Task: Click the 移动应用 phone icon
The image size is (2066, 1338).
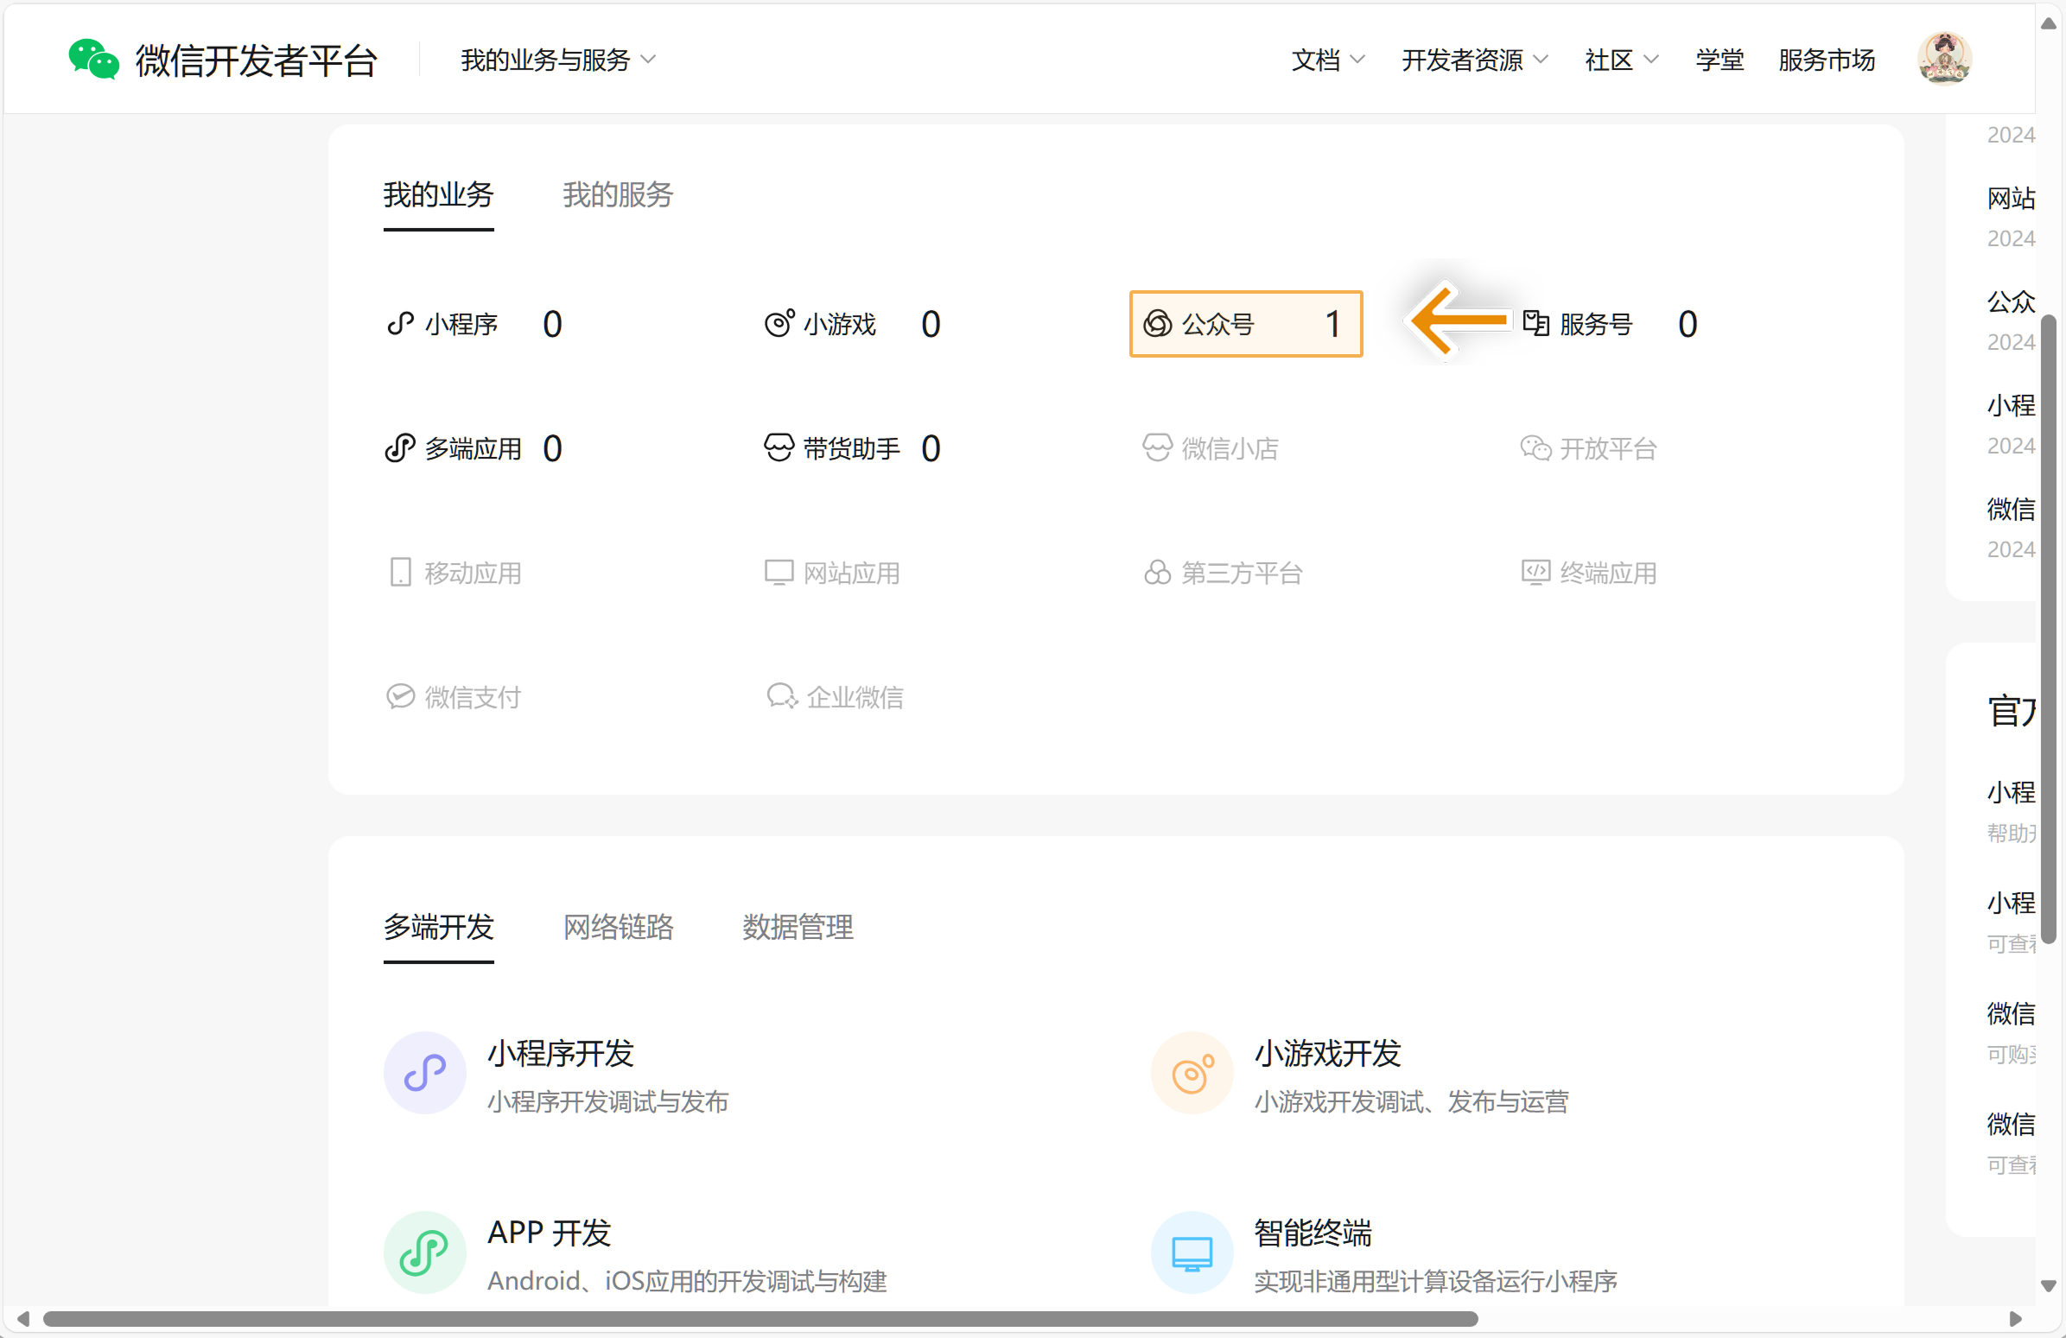Action: [400, 573]
